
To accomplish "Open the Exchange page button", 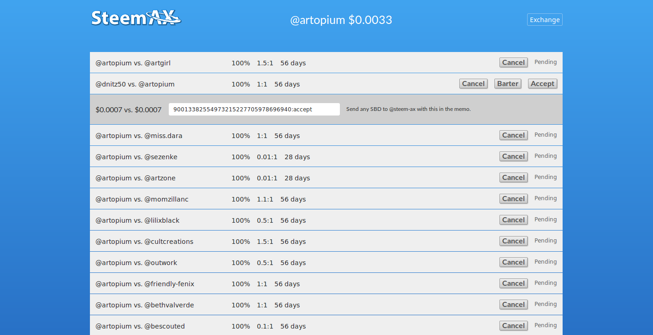I will click(x=545, y=20).
